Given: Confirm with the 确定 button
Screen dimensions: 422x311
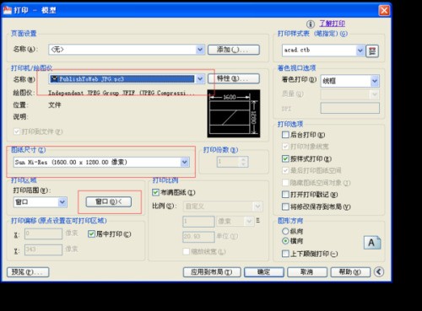Looking at the screenshot, I should [264, 272].
